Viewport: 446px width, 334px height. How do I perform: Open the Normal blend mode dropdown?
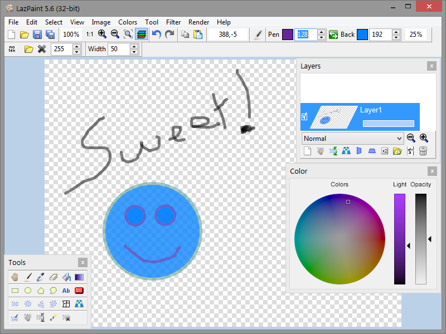point(352,138)
